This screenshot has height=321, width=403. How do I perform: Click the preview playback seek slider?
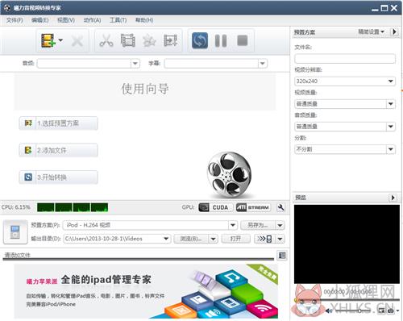coord(347,299)
